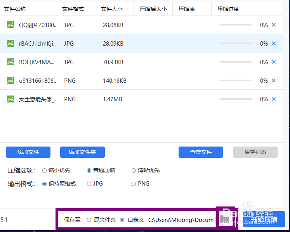The image size is (290, 232).
Task: Select 普通压缩 compression option
Action: 89,171
